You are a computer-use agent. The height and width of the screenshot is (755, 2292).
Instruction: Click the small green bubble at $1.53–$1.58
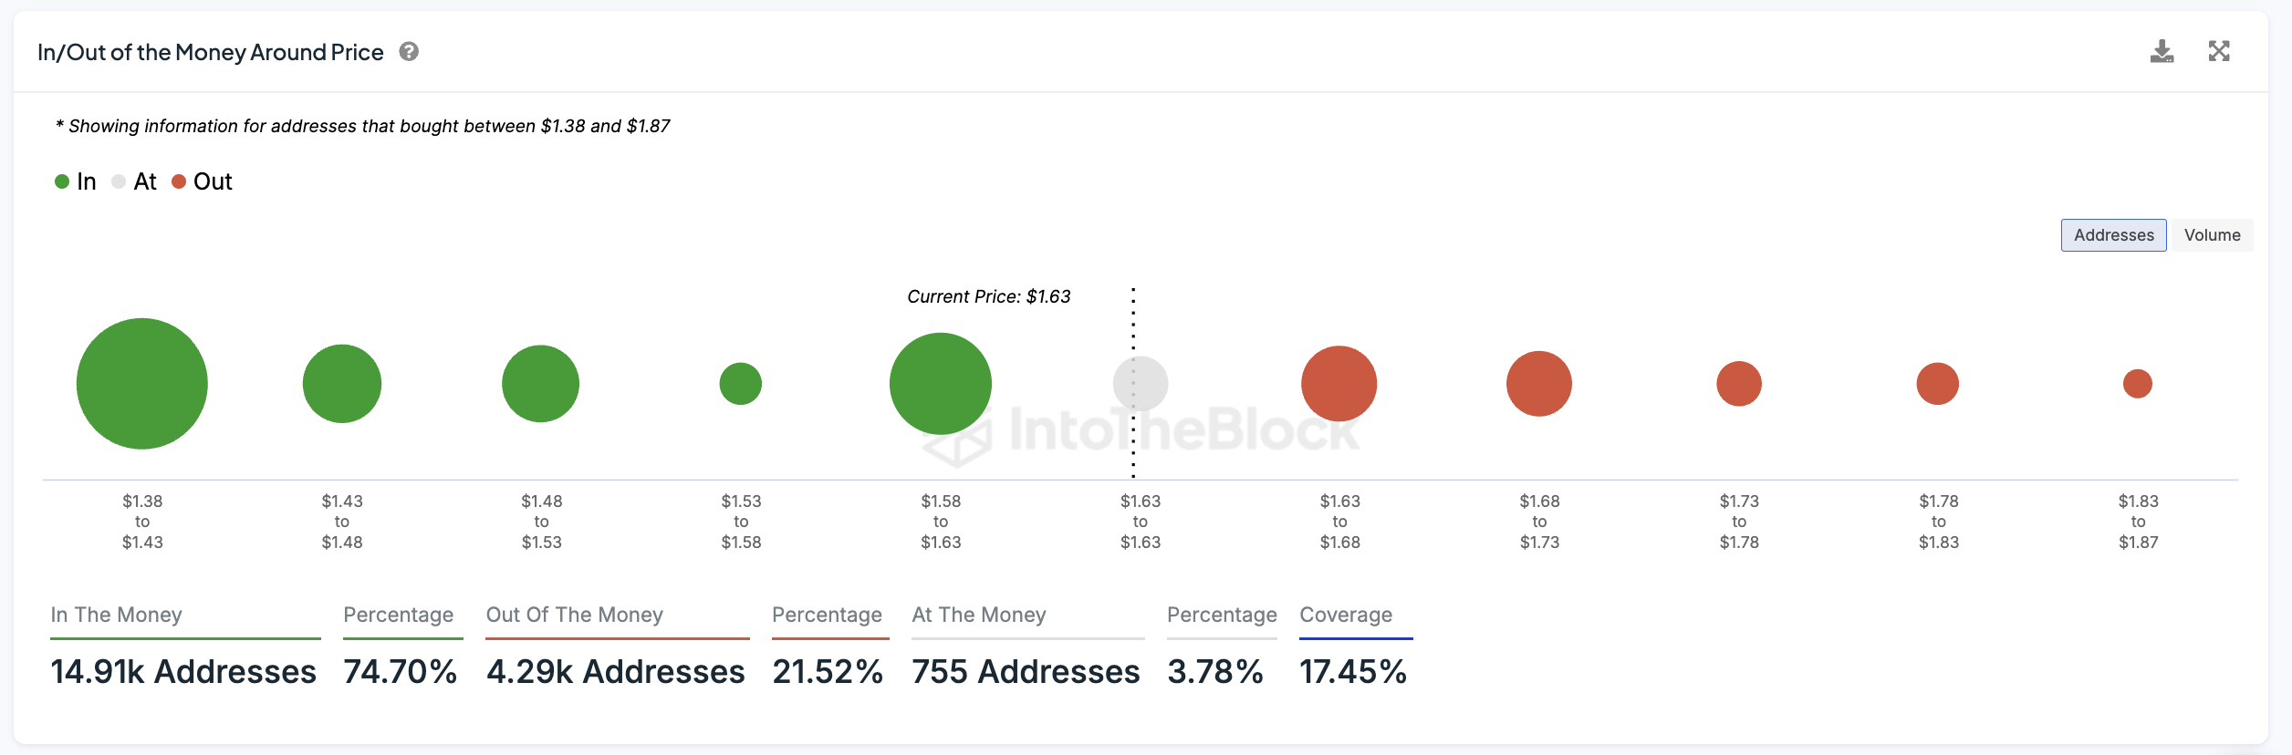[x=741, y=384]
